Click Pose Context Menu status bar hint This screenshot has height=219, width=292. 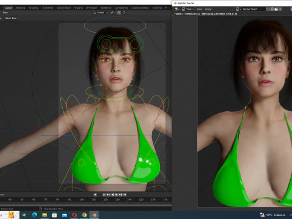pyautogui.click(x=54, y=209)
